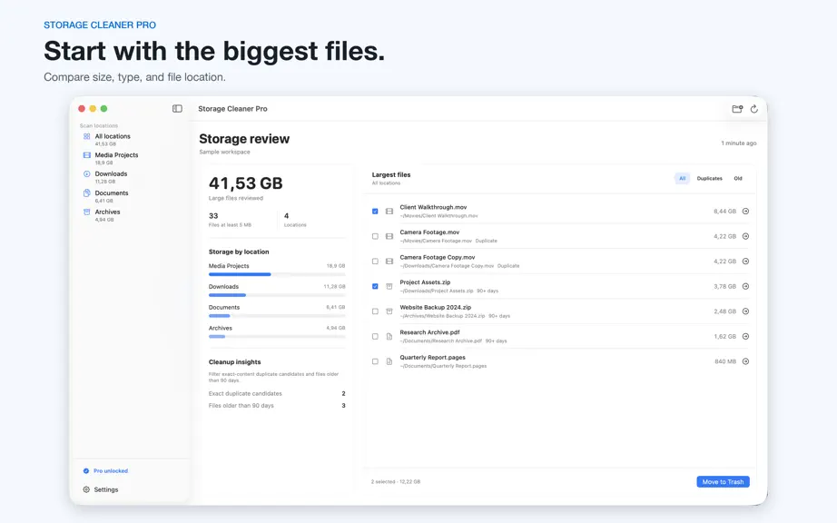Screen dimensions: 837x523
Task: Check Camera Footage Copy.mov checkbox
Action: [375, 261]
